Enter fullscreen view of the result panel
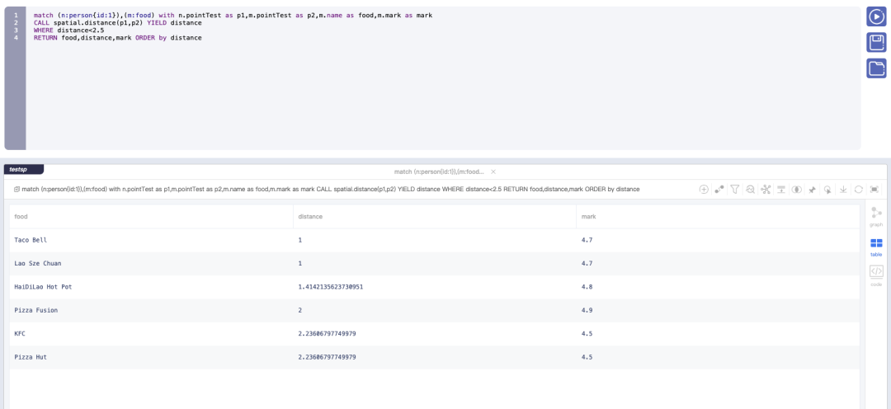 coord(874,189)
